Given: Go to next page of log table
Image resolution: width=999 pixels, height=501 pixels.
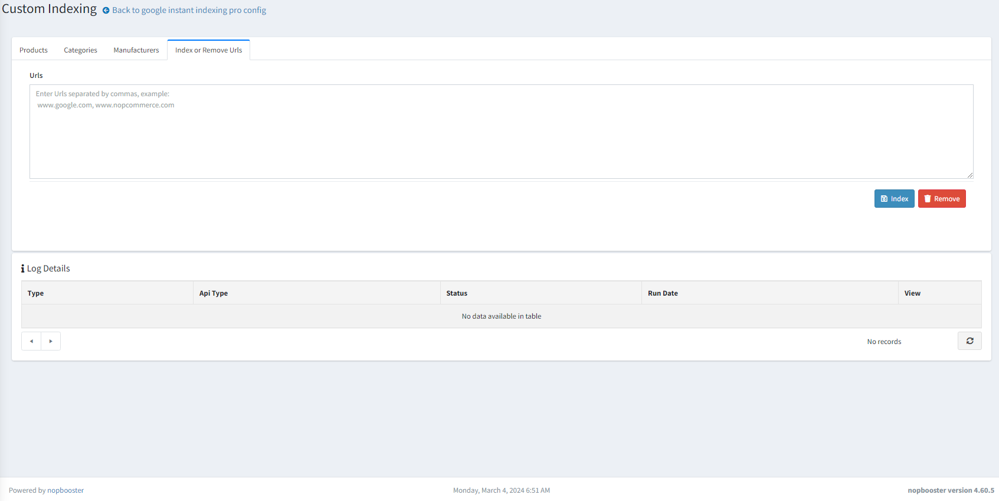Looking at the screenshot, I should tap(51, 341).
